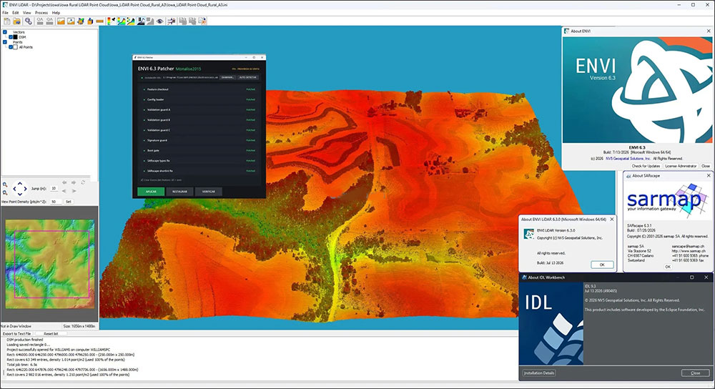
Task: Open the File menu
Action: pos(6,13)
